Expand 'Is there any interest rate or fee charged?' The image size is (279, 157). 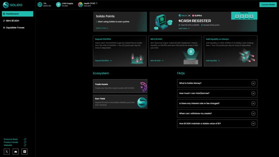(x=217, y=103)
